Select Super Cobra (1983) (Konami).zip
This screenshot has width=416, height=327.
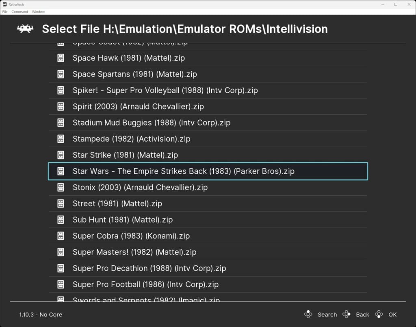[208, 236]
